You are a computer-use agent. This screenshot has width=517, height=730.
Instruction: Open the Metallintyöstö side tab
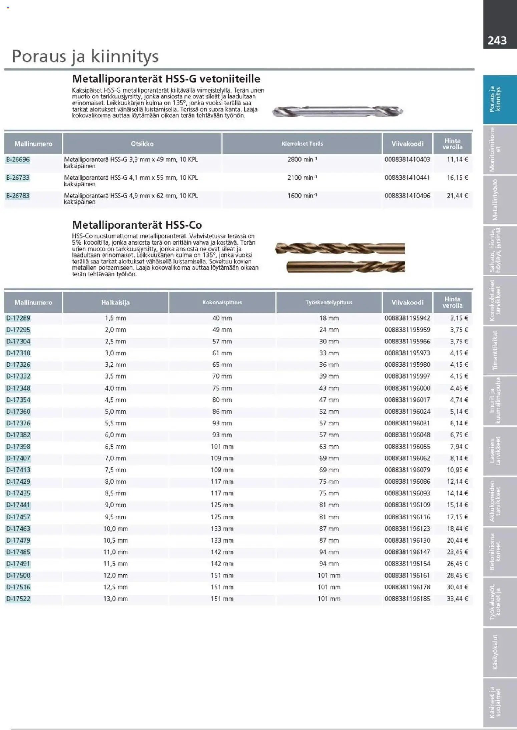pyautogui.click(x=500, y=200)
